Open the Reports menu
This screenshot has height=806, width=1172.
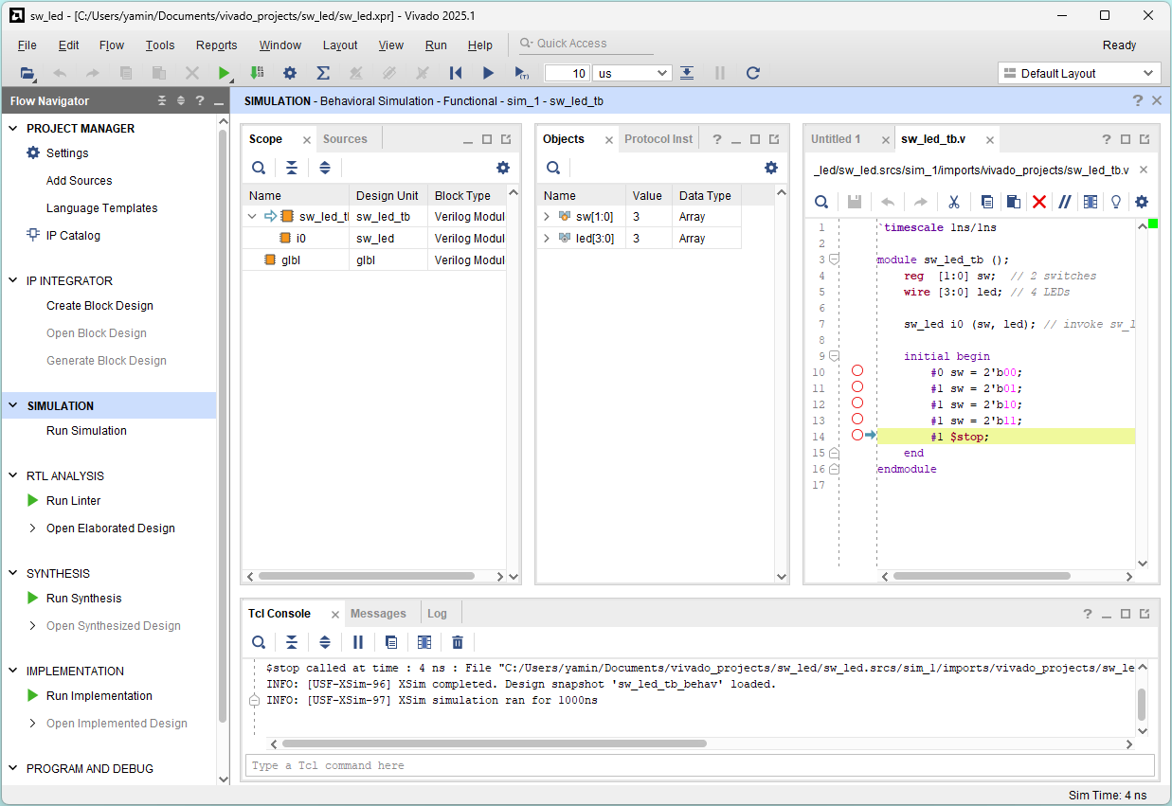[x=216, y=45]
